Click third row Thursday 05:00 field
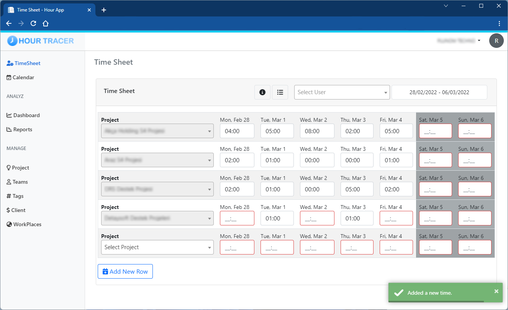The height and width of the screenshot is (310, 508). tap(357, 189)
